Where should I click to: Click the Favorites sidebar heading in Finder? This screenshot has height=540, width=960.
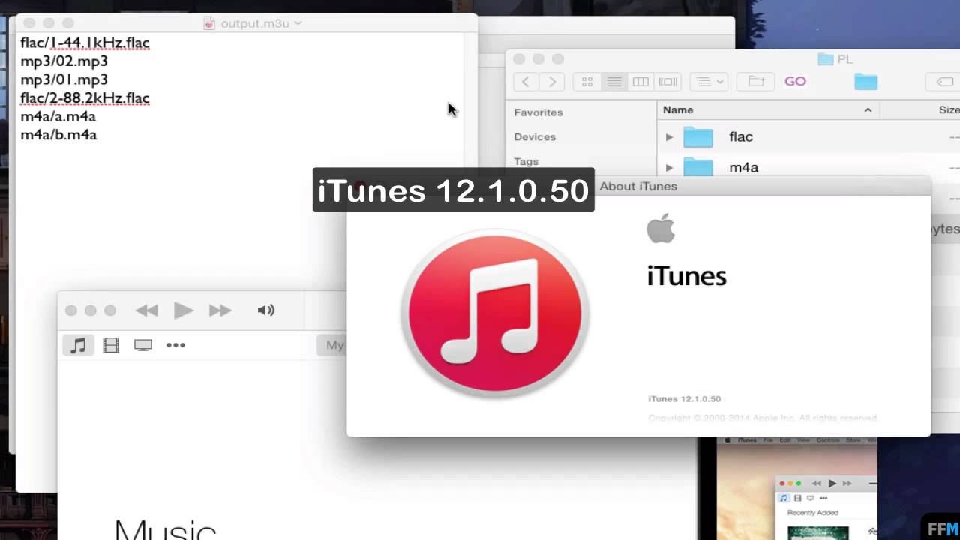pyautogui.click(x=538, y=112)
